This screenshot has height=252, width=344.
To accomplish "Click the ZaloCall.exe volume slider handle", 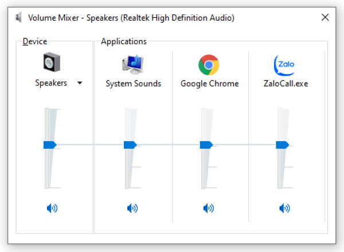I will coord(282,145).
